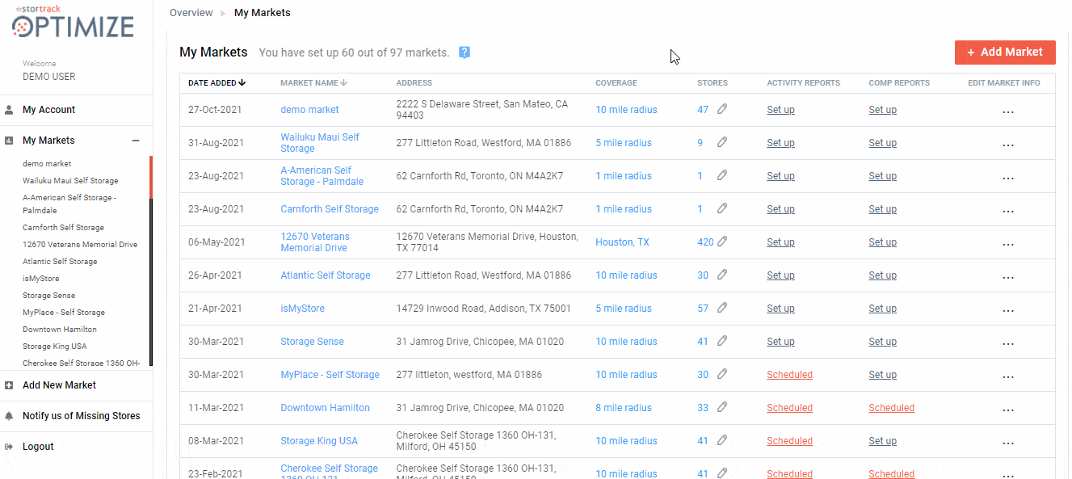The image size is (1072, 479).
Task: Click the My Account person icon
Action: [x=9, y=110]
